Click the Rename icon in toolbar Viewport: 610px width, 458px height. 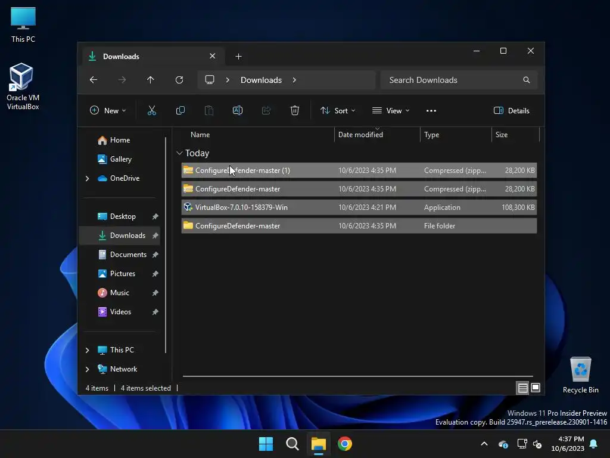pos(237,110)
